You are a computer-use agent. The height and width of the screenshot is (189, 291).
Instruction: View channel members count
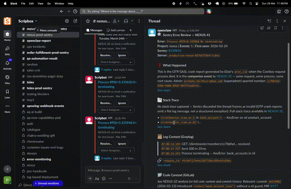coord(116,21)
